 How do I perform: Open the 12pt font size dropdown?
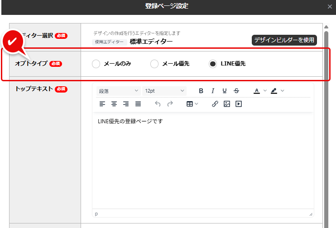(x=164, y=91)
